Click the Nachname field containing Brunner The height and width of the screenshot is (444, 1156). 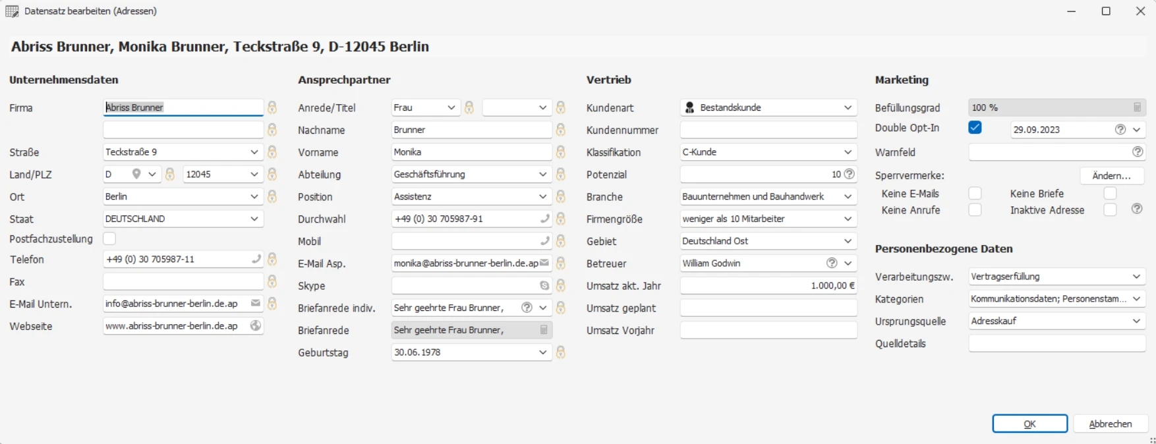pos(472,130)
